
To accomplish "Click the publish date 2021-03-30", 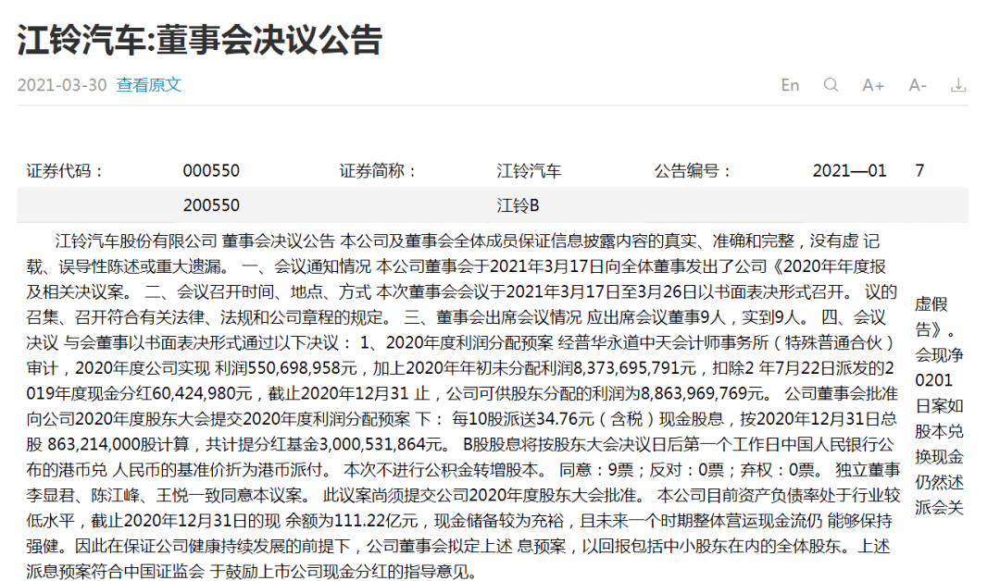I will coord(62,85).
